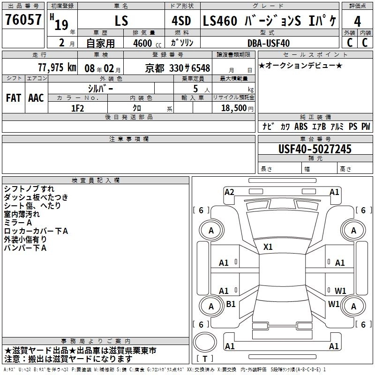
Task: Select the オークションデビュー sales point text
Action: tap(300, 65)
